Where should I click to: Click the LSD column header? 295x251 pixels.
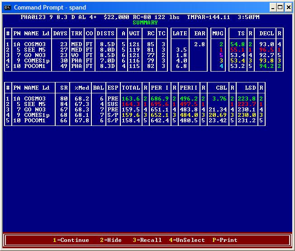tap(250, 88)
